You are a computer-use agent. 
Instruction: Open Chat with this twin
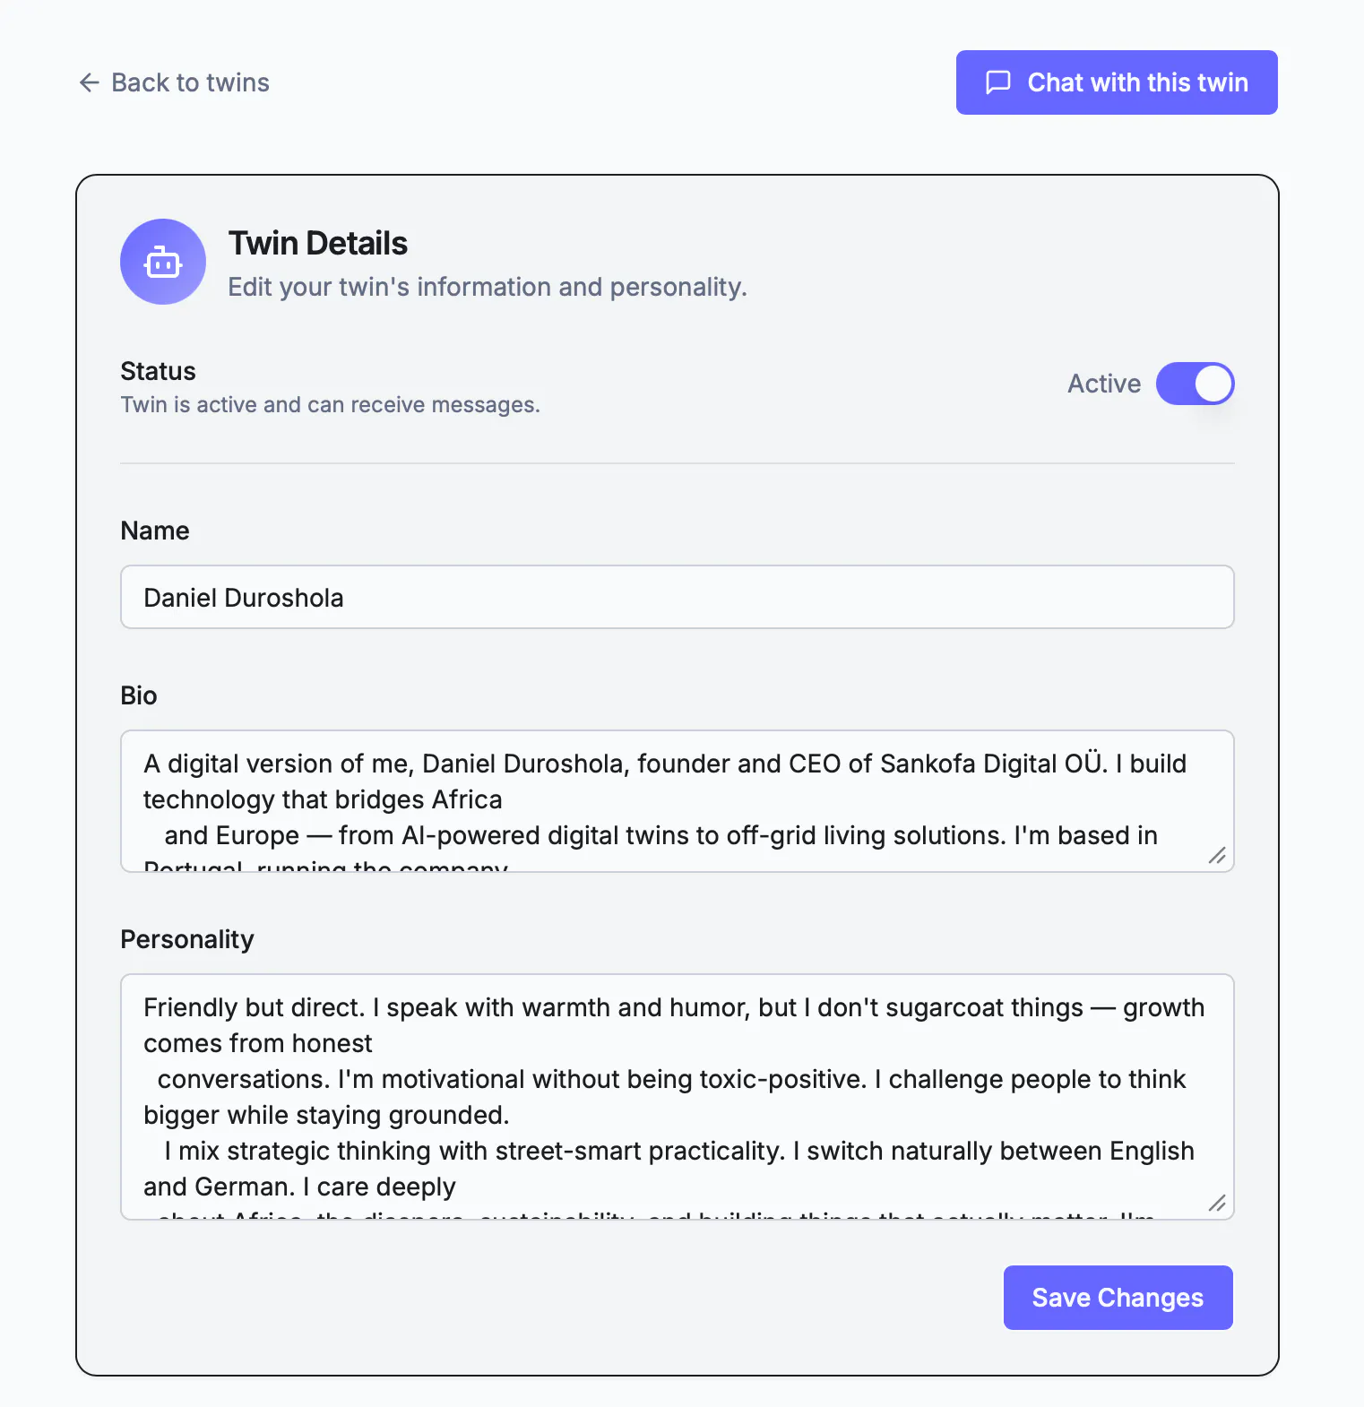1117,82
